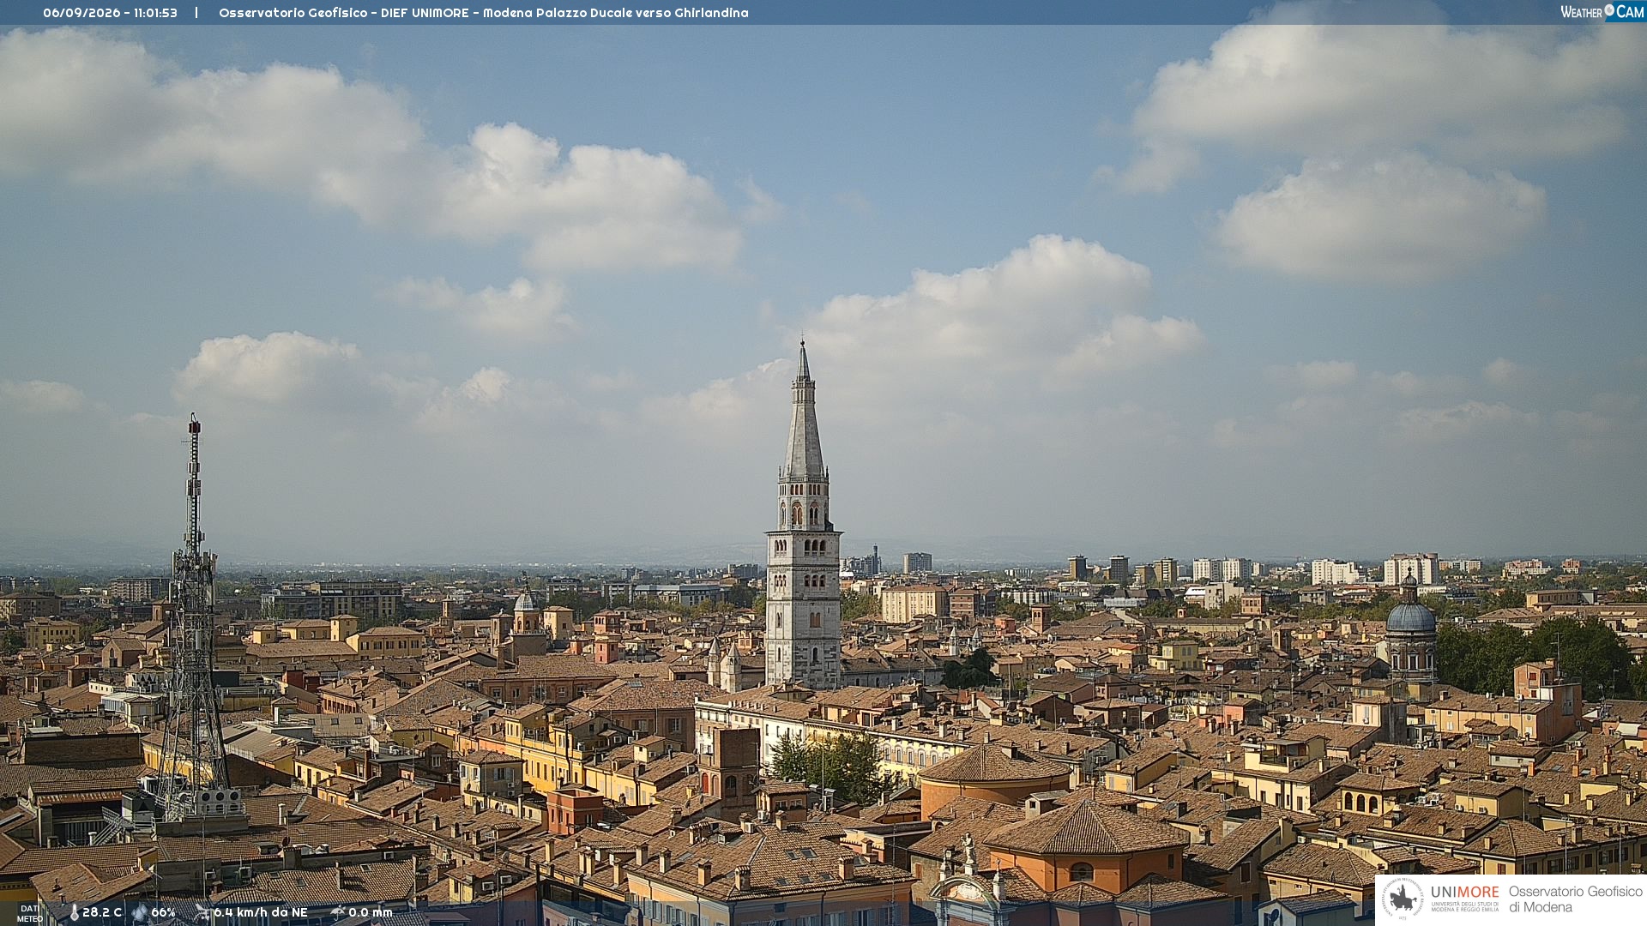This screenshot has width=1647, height=926.
Task: Click the 0.0 mm rainfall reading
Action: click(371, 913)
